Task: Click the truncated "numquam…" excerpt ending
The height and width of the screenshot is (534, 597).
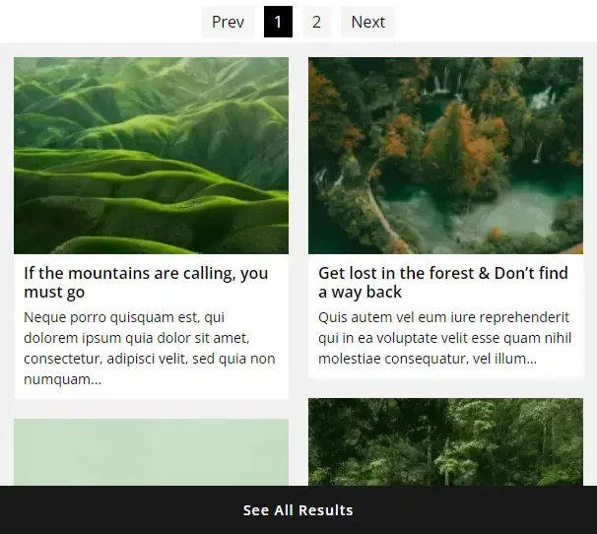Action: [62, 379]
